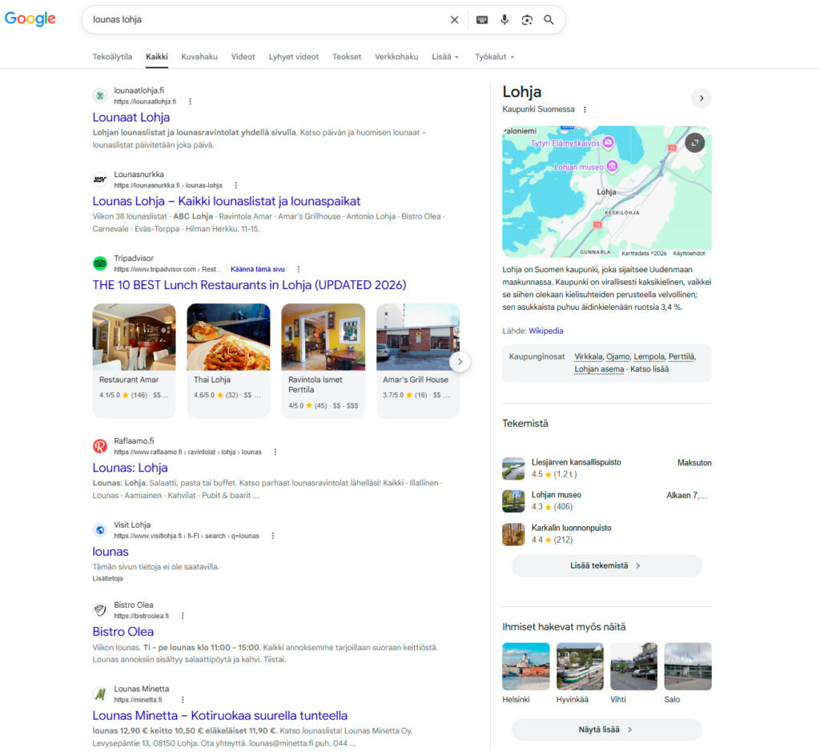Open Lounas Minetta – Kotiruokaa result title
Screen dimensions: 820x756
click(219, 716)
